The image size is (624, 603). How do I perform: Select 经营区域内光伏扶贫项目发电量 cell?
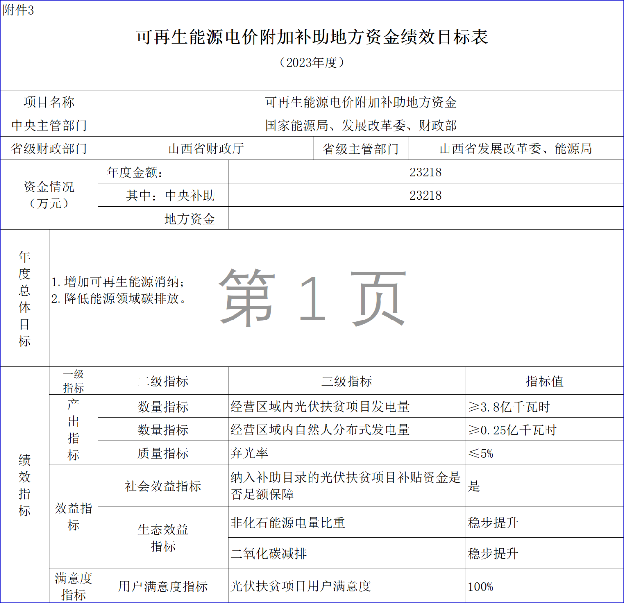tap(347, 406)
